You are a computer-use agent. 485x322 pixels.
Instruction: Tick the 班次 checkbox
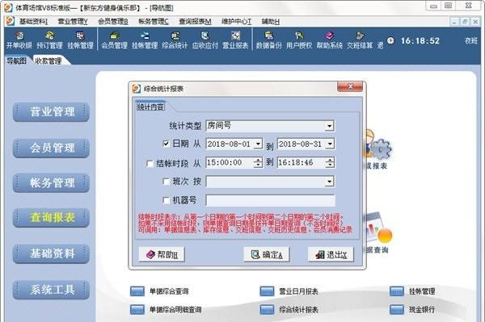coord(166,182)
